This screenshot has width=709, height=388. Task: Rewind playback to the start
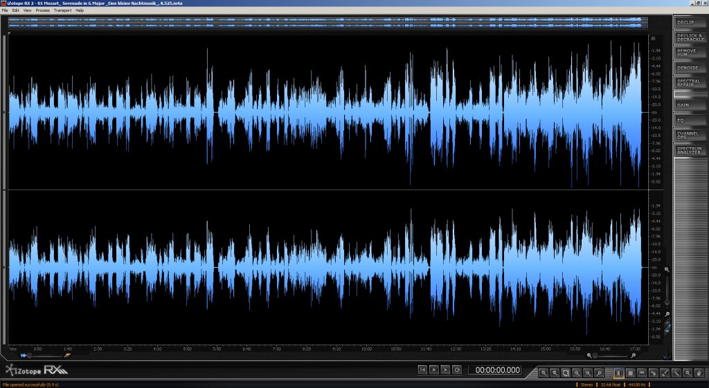(x=422, y=370)
